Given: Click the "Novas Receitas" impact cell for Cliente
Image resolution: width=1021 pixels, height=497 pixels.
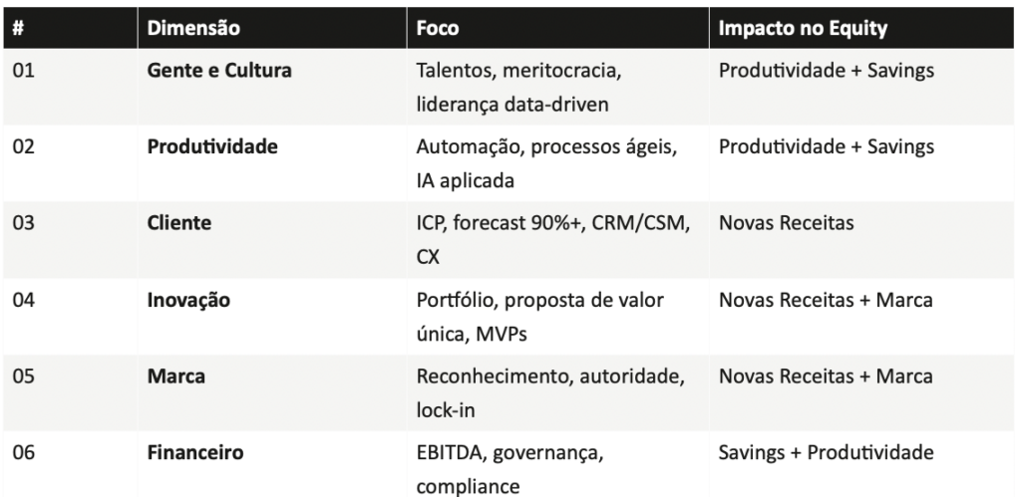Looking at the screenshot, I should tap(786, 223).
